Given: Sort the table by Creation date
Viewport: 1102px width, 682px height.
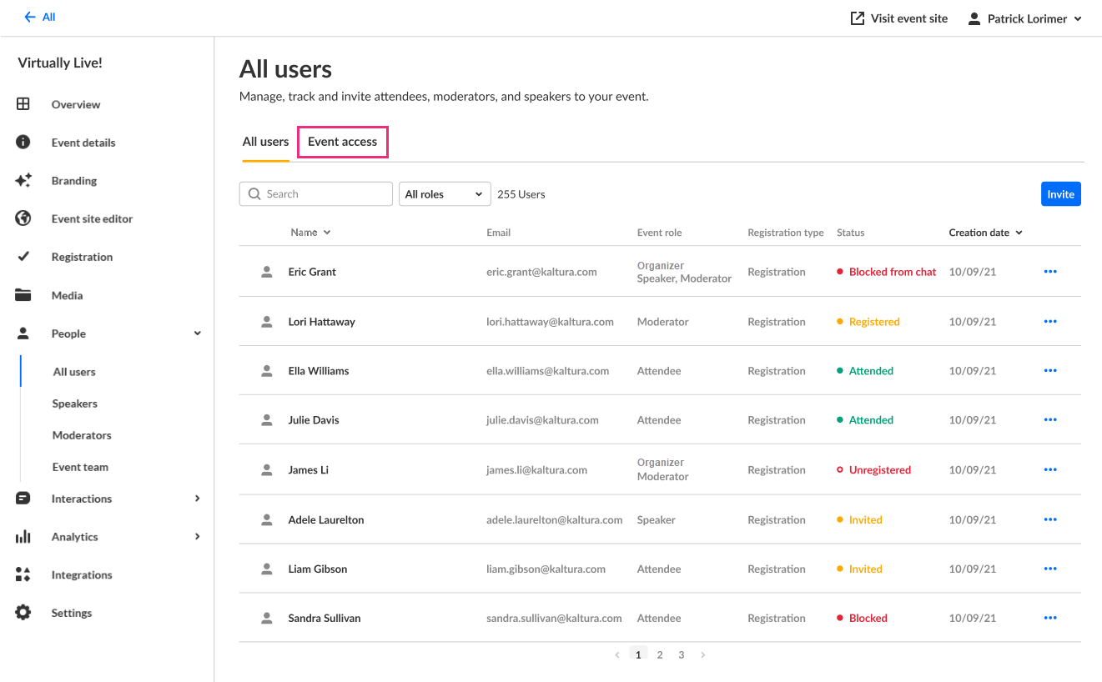Looking at the screenshot, I should coord(986,233).
